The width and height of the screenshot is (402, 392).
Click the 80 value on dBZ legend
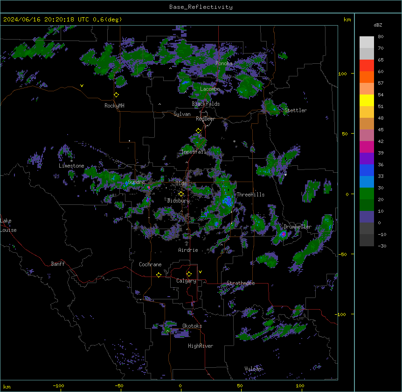coord(381,37)
